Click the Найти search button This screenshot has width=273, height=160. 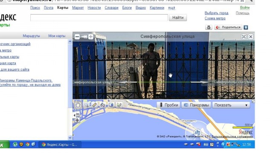178,17
